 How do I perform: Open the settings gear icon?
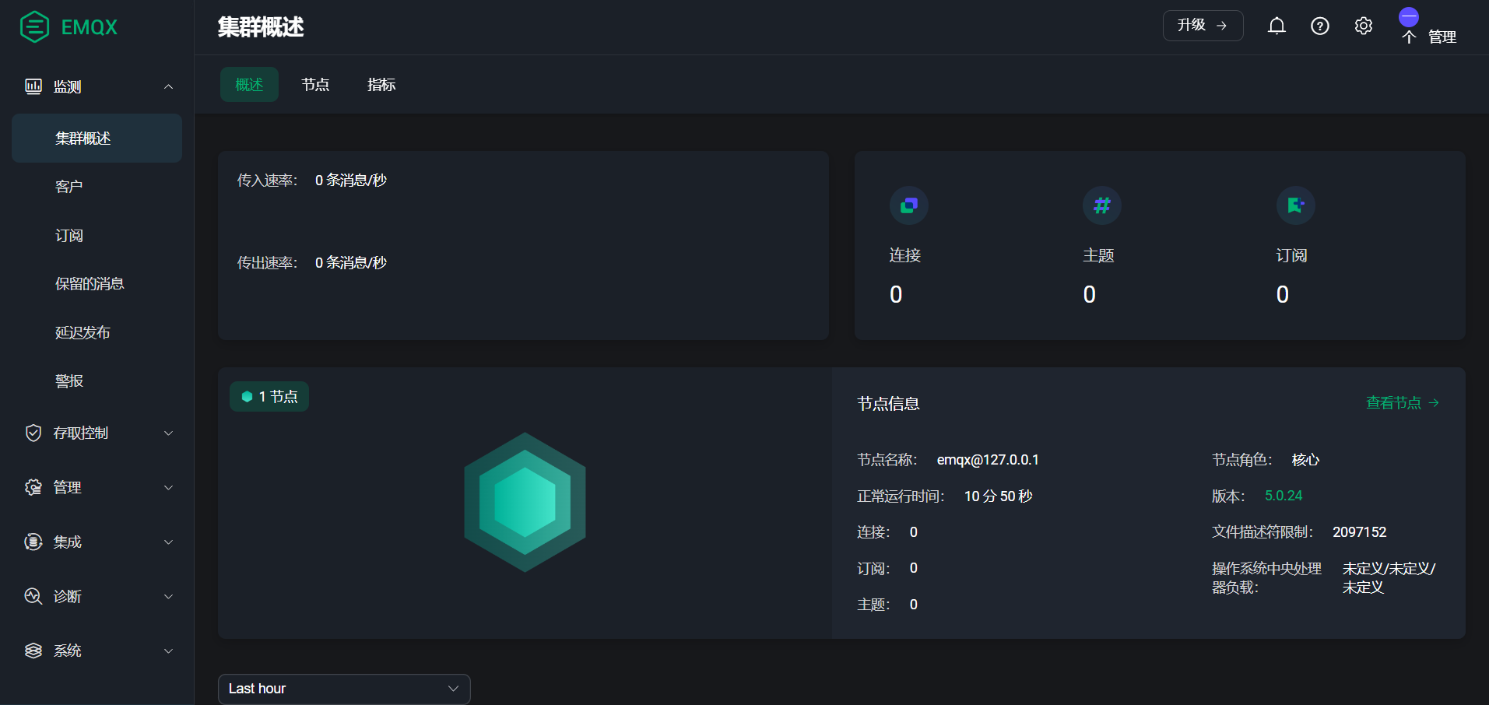(1364, 26)
